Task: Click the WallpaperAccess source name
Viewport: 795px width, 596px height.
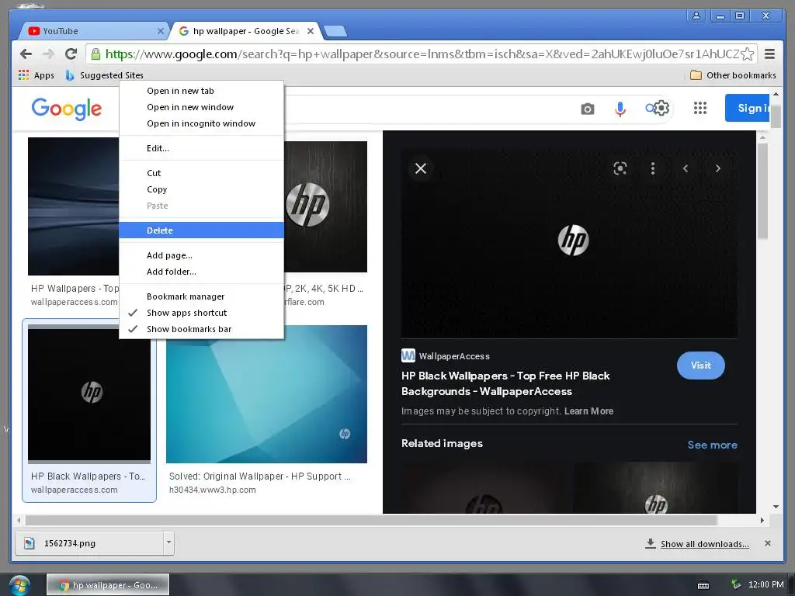Action: coord(454,356)
